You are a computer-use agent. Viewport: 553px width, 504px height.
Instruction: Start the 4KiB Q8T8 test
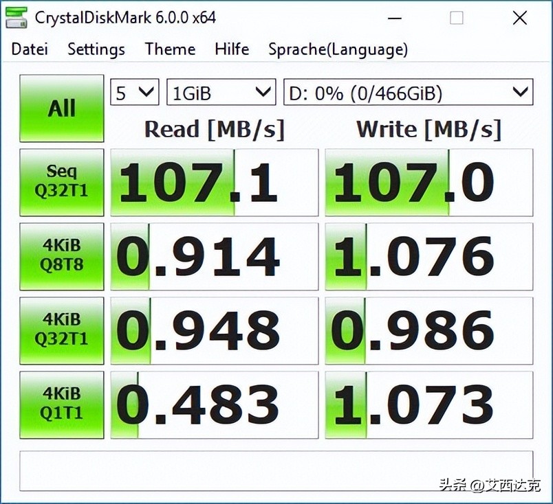pyautogui.click(x=61, y=255)
